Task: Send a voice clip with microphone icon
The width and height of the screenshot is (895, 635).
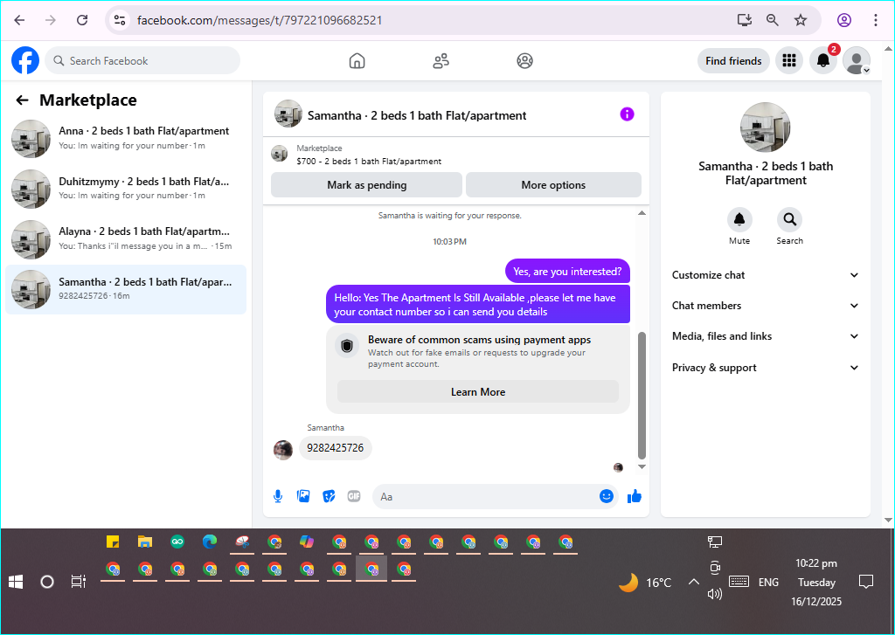Action: click(x=277, y=496)
